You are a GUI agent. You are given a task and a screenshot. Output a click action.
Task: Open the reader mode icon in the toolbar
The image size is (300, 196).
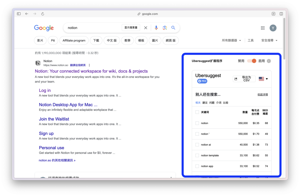click(273, 14)
